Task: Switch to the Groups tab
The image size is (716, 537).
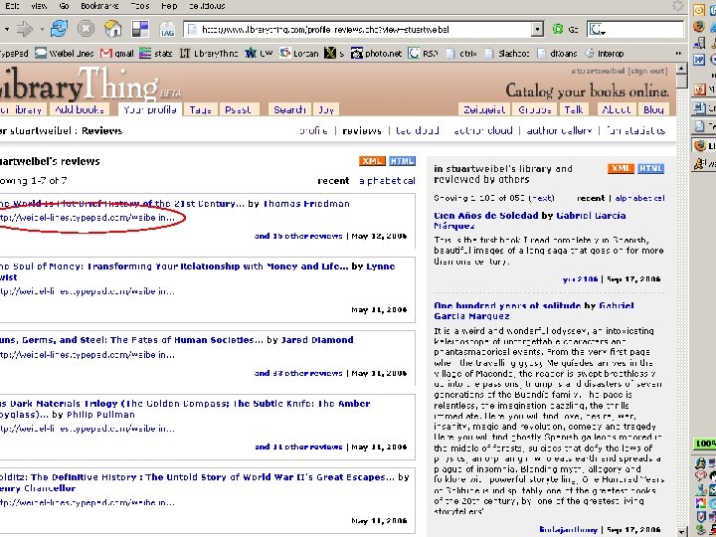Action: click(535, 109)
